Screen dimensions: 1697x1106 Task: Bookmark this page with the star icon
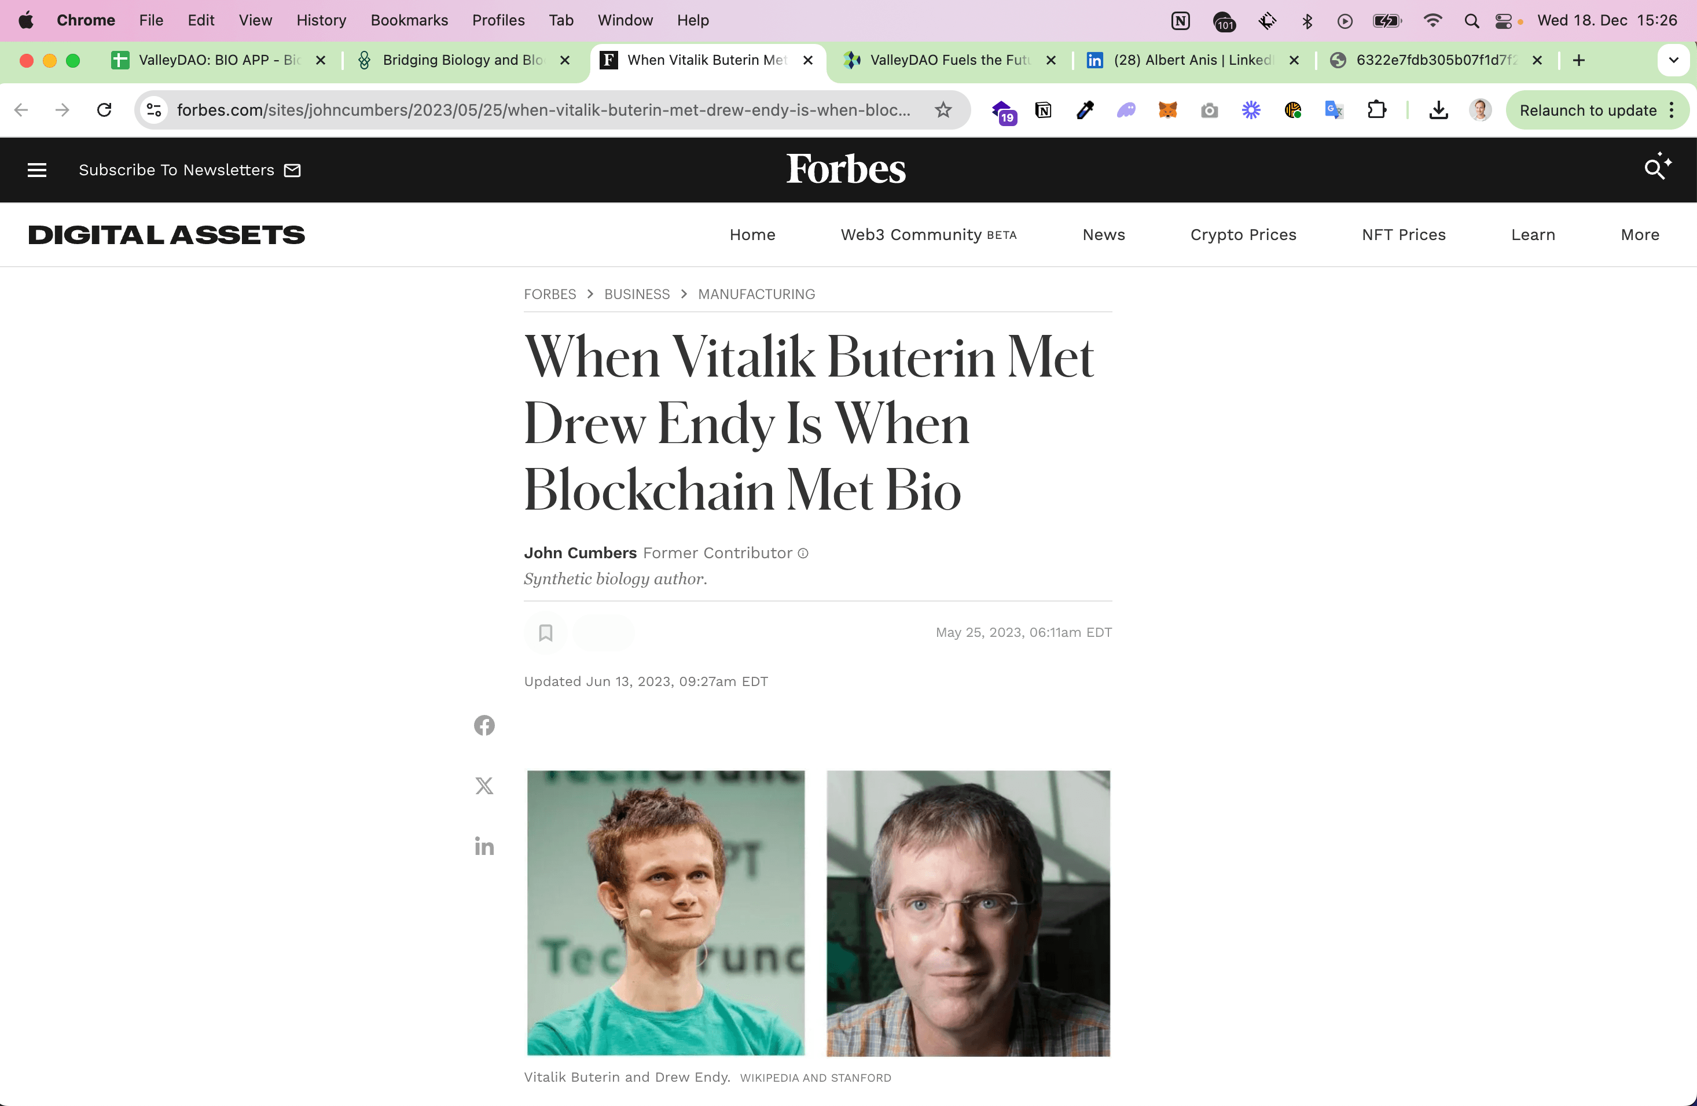943,110
